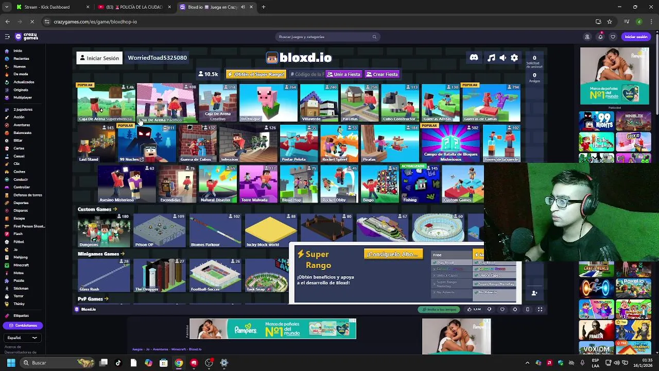Open the Inicio sidebar item
Screen dimensions: 659x371
click(18, 51)
